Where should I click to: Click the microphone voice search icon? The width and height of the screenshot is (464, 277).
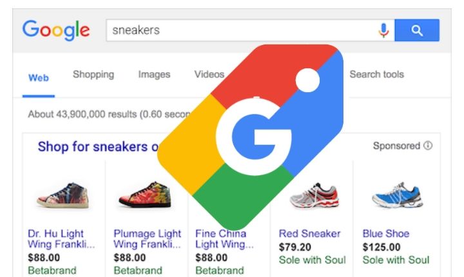click(383, 30)
